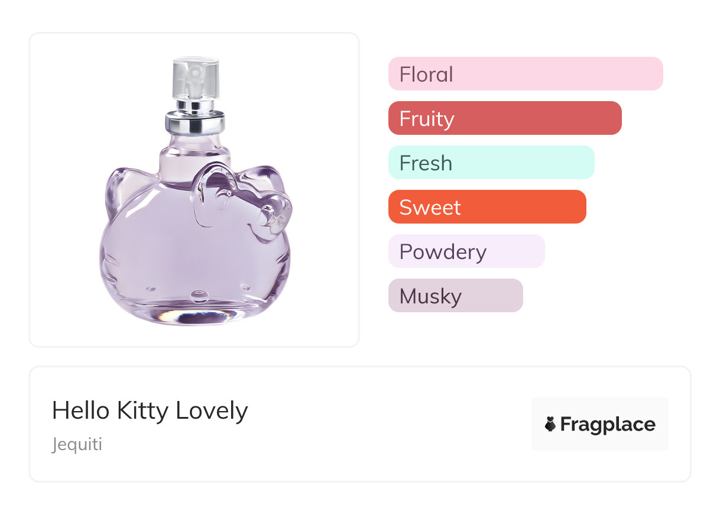720x511 pixels.
Task: Select the Fruity accord bar
Action: point(504,118)
